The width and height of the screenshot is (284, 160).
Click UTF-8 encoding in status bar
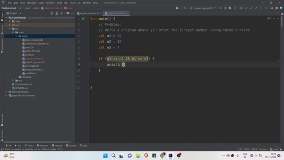(x=254, y=149)
